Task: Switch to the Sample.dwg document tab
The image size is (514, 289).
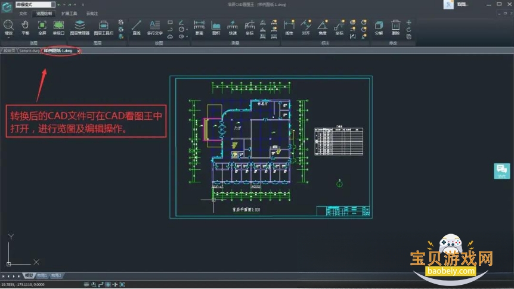Action: pos(29,51)
